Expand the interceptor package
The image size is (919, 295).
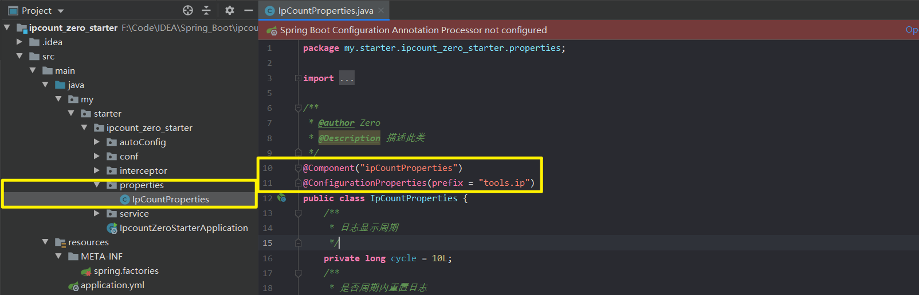(97, 170)
